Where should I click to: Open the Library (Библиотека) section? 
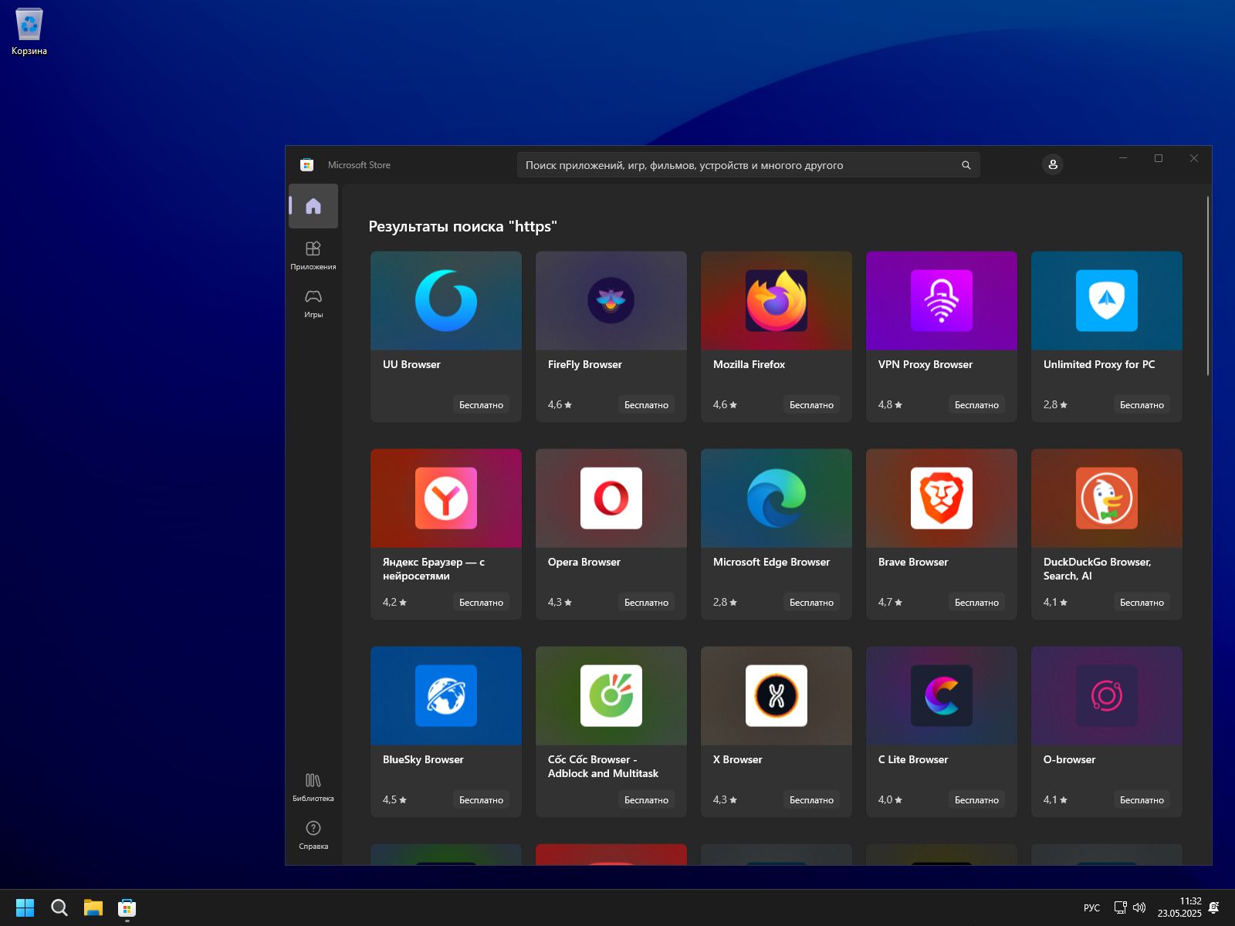[x=313, y=787]
